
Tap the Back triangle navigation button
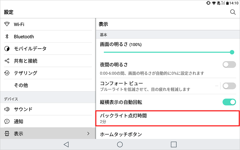tap(66, 144)
